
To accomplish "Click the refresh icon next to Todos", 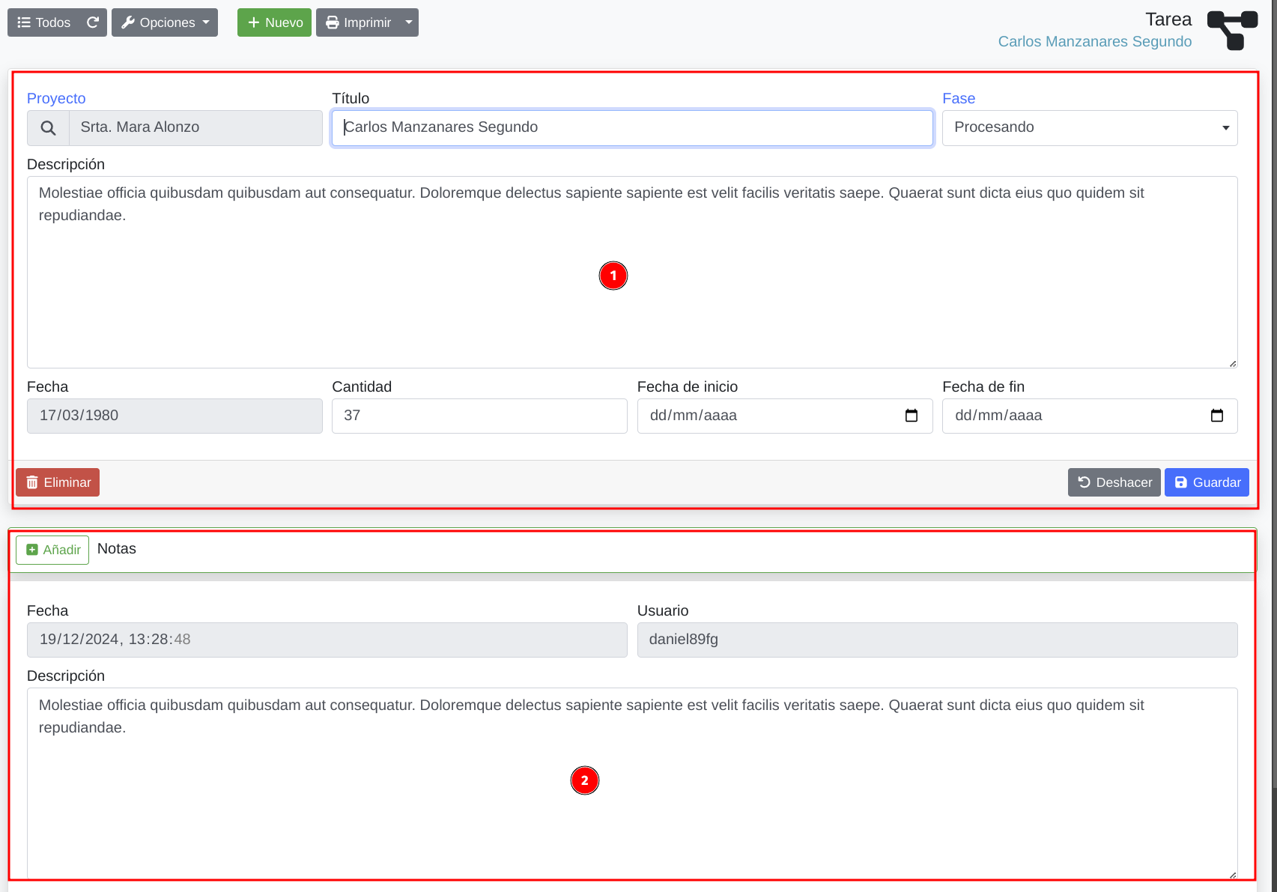I will click(x=93, y=22).
